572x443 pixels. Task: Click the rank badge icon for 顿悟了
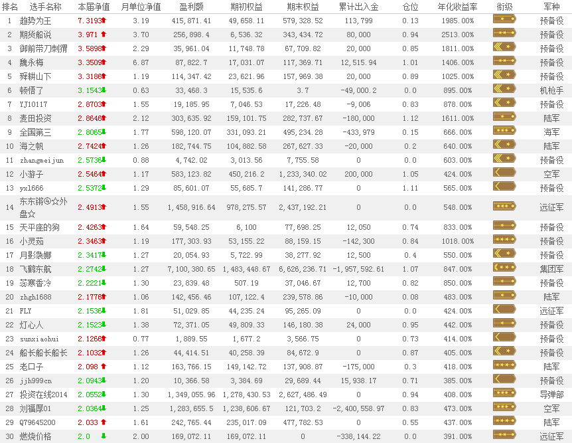coord(504,89)
